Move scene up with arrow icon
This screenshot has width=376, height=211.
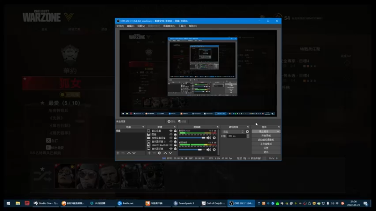pos(129,153)
